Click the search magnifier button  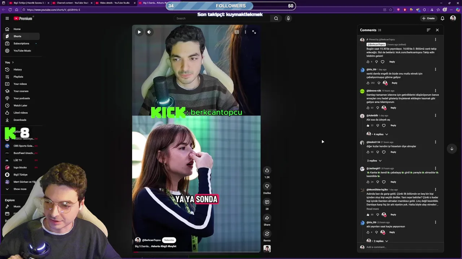tap(276, 18)
